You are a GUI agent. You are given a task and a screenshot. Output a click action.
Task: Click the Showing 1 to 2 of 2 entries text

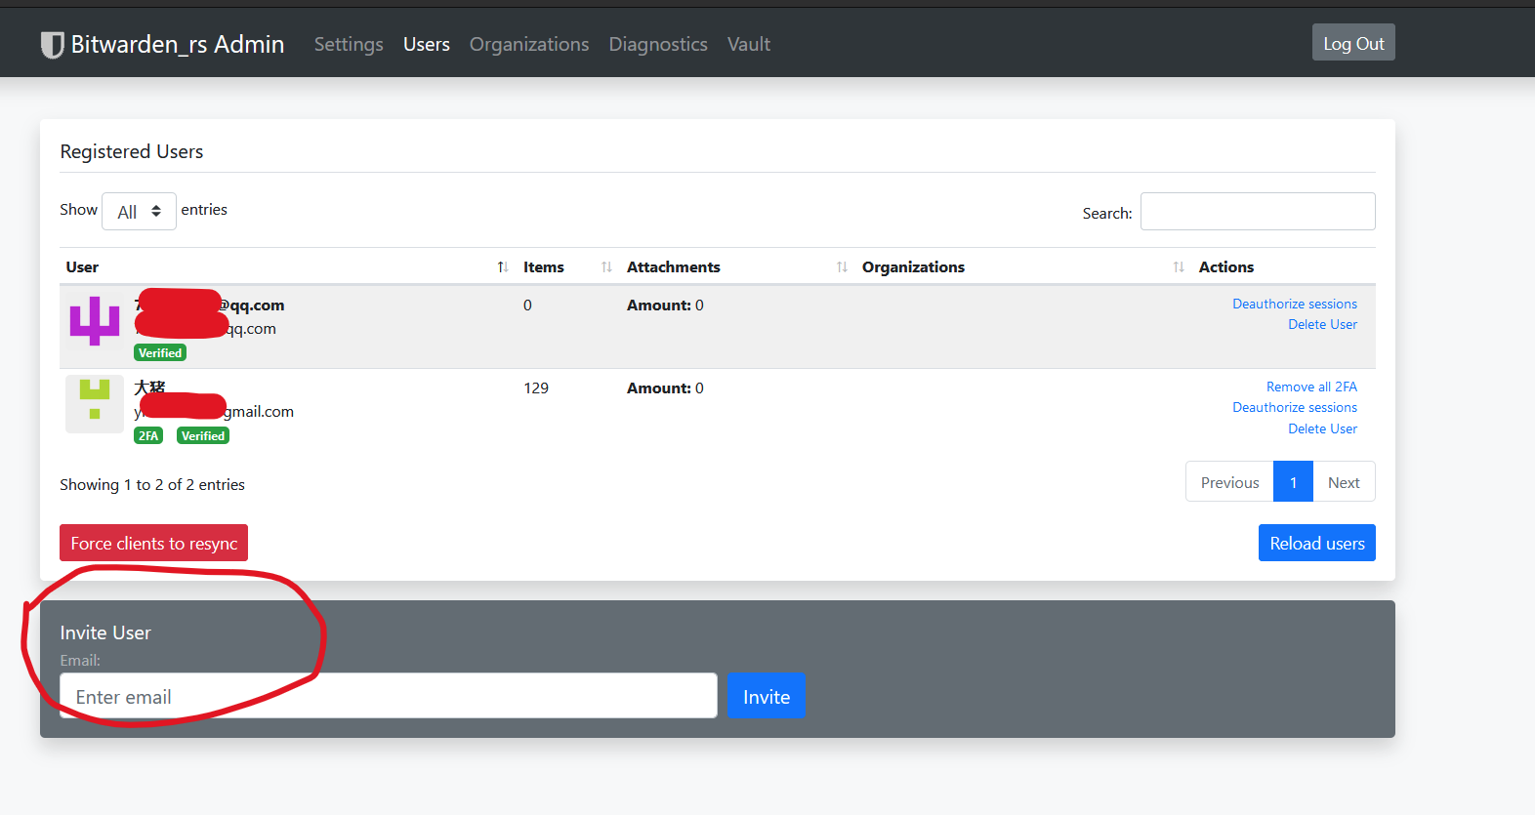(x=152, y=485)
